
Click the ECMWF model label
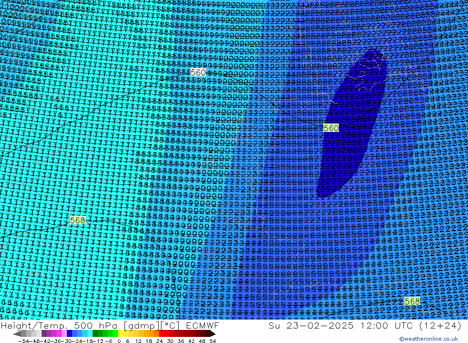point(203,325)
